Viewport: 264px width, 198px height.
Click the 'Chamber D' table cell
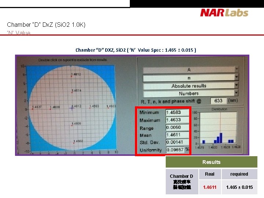[x=182, y=182]
